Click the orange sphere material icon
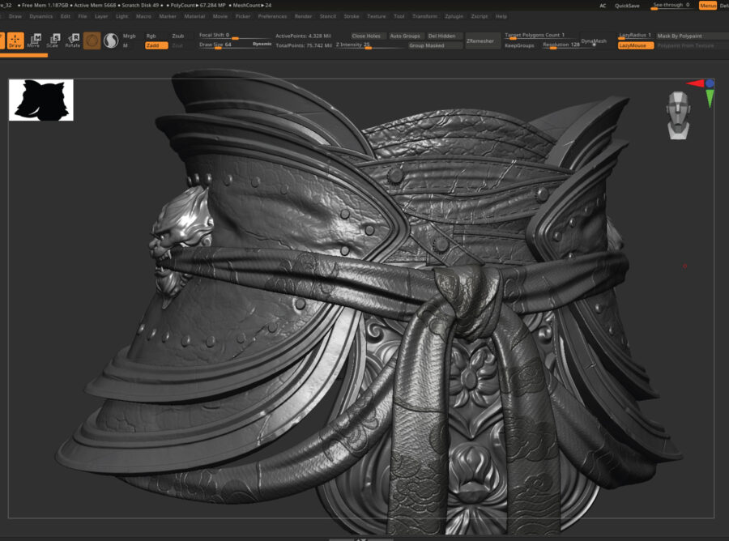The height and width of the screenshot is (541, 729). pyautogui.click(x=92, y=40)
